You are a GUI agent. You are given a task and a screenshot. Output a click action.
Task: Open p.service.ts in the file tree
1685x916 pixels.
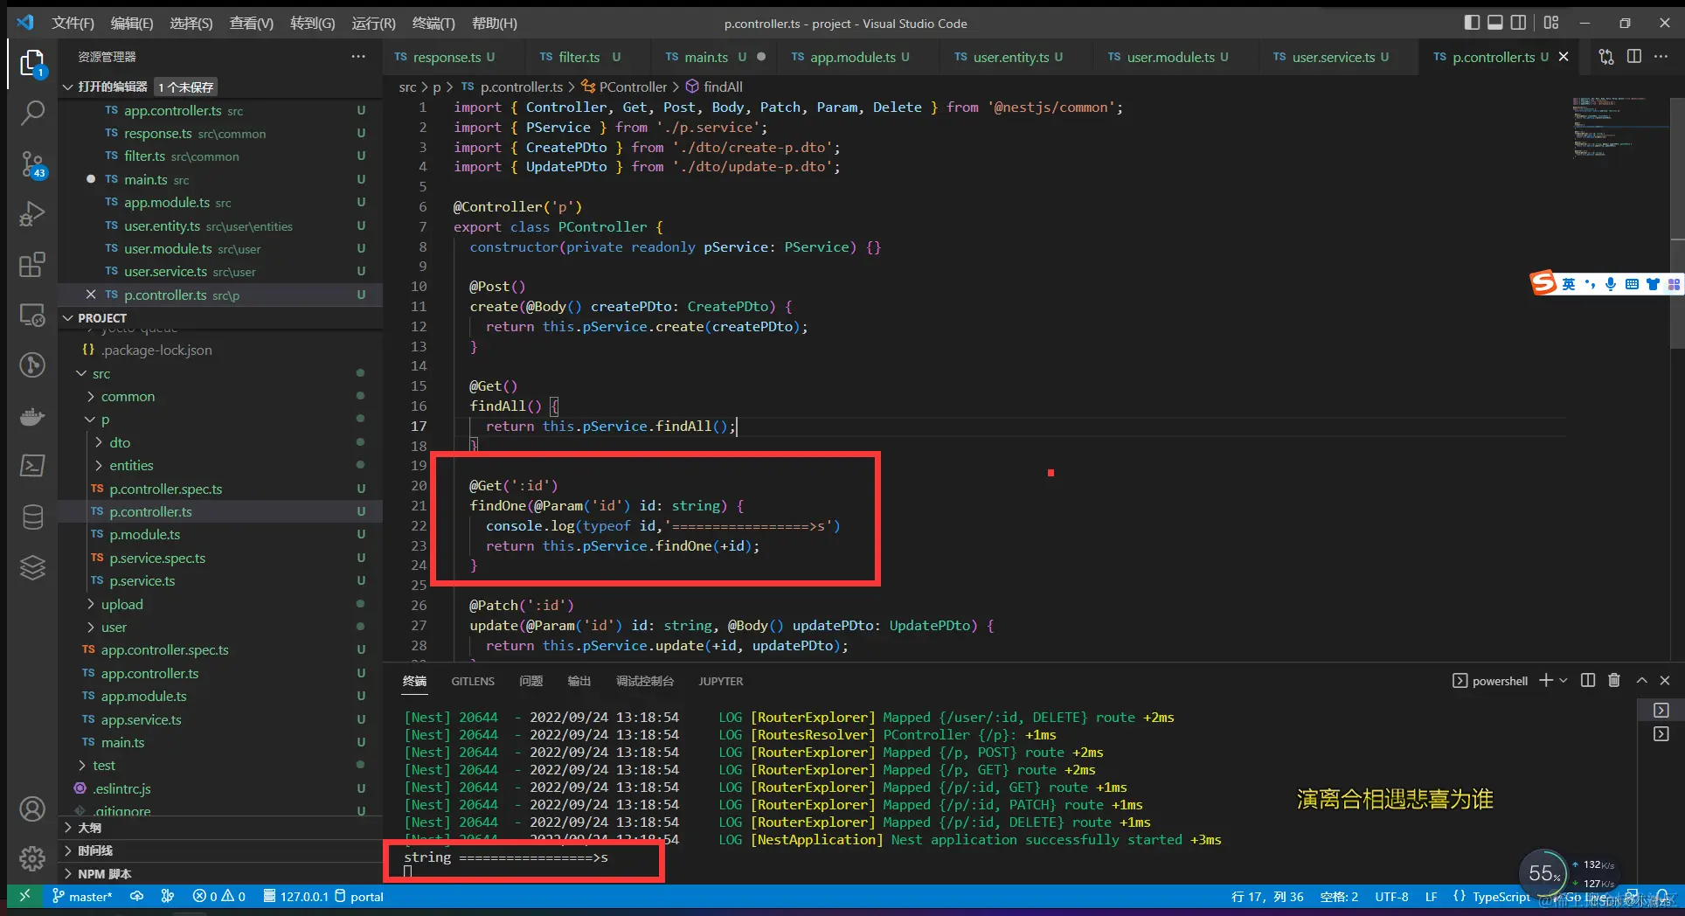click(142, 581)
